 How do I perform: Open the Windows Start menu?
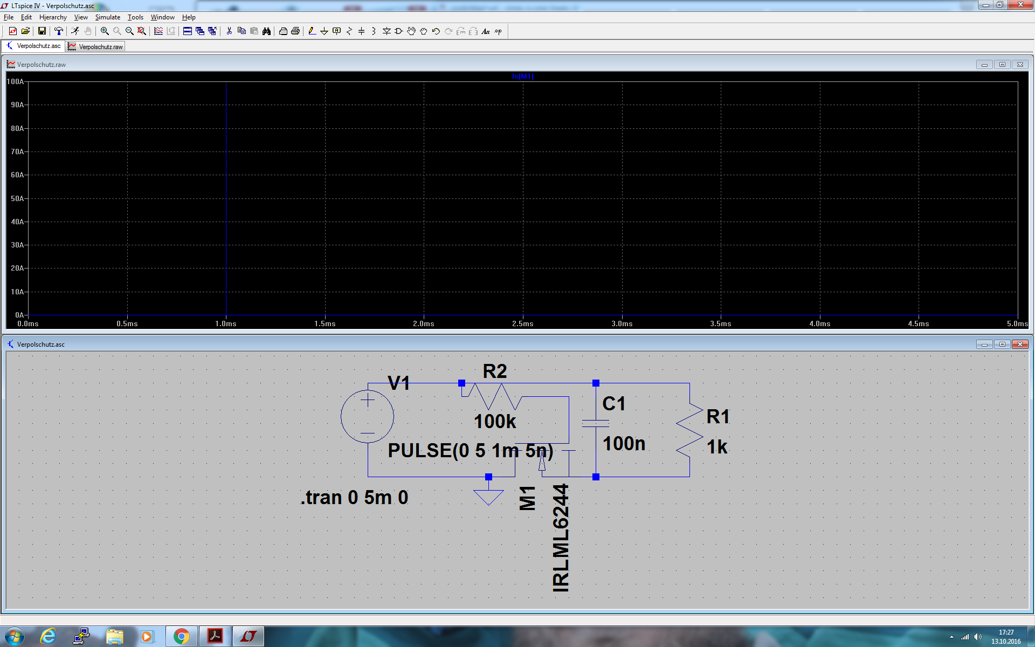[x=13, y=636]
